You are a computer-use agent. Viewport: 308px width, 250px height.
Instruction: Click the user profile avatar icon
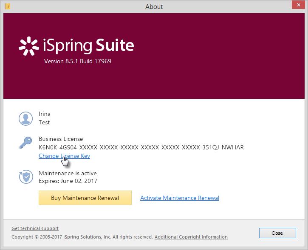(x=26, y=118)
